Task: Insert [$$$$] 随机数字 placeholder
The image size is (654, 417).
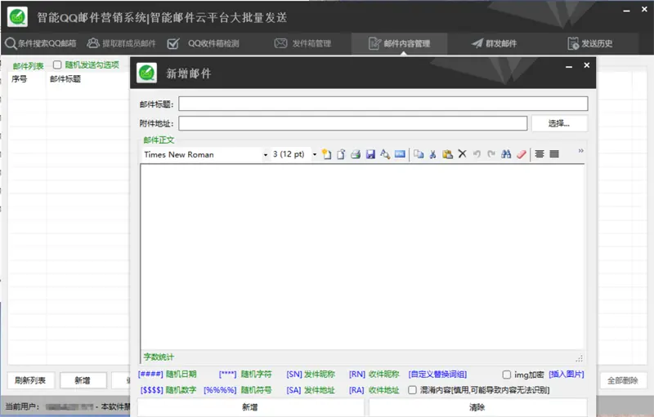Action: [x=168, y=390]
